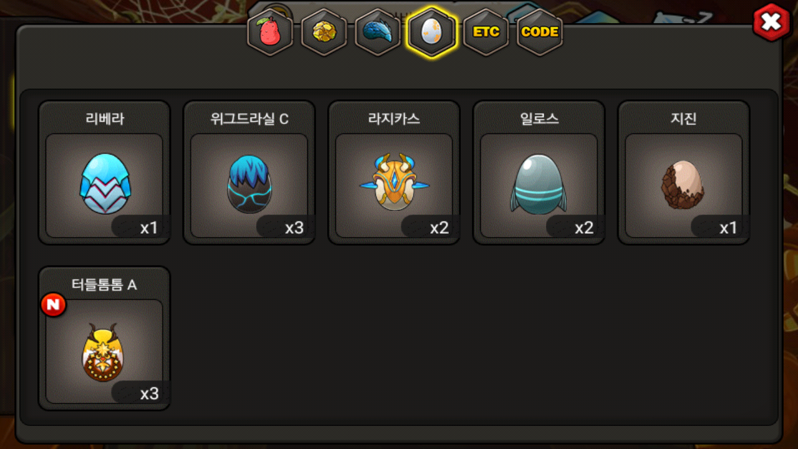This screenshot has height=449, width=798.
Task: Open the ETC tab
Action: [x=486, y=32]
